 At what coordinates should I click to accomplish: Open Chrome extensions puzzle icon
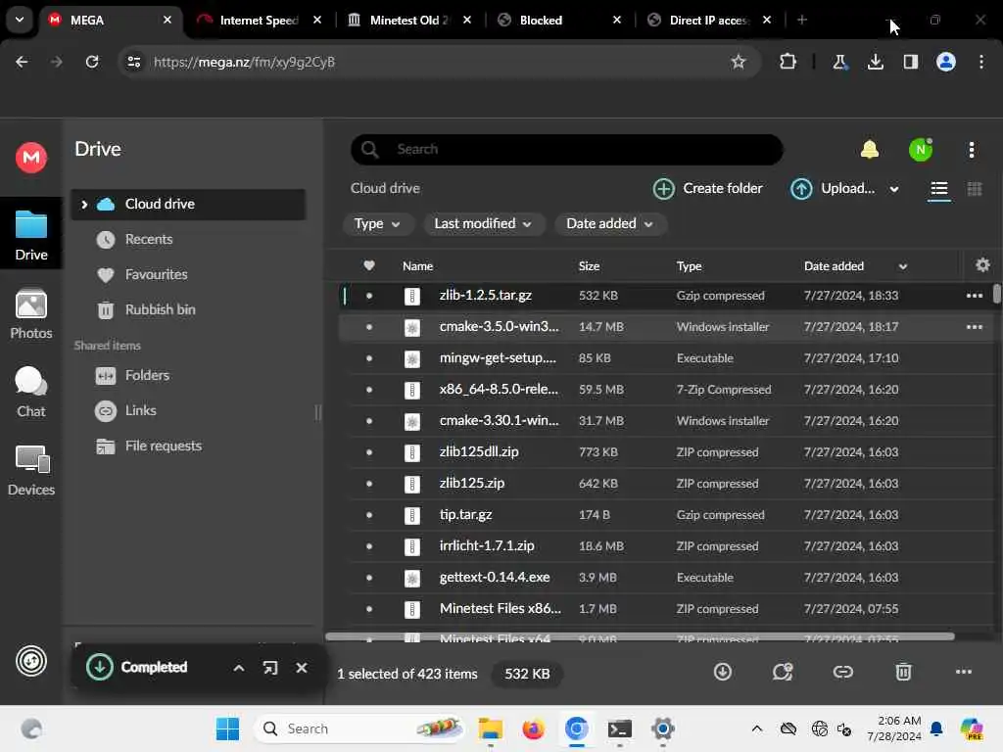coord(788,62)
